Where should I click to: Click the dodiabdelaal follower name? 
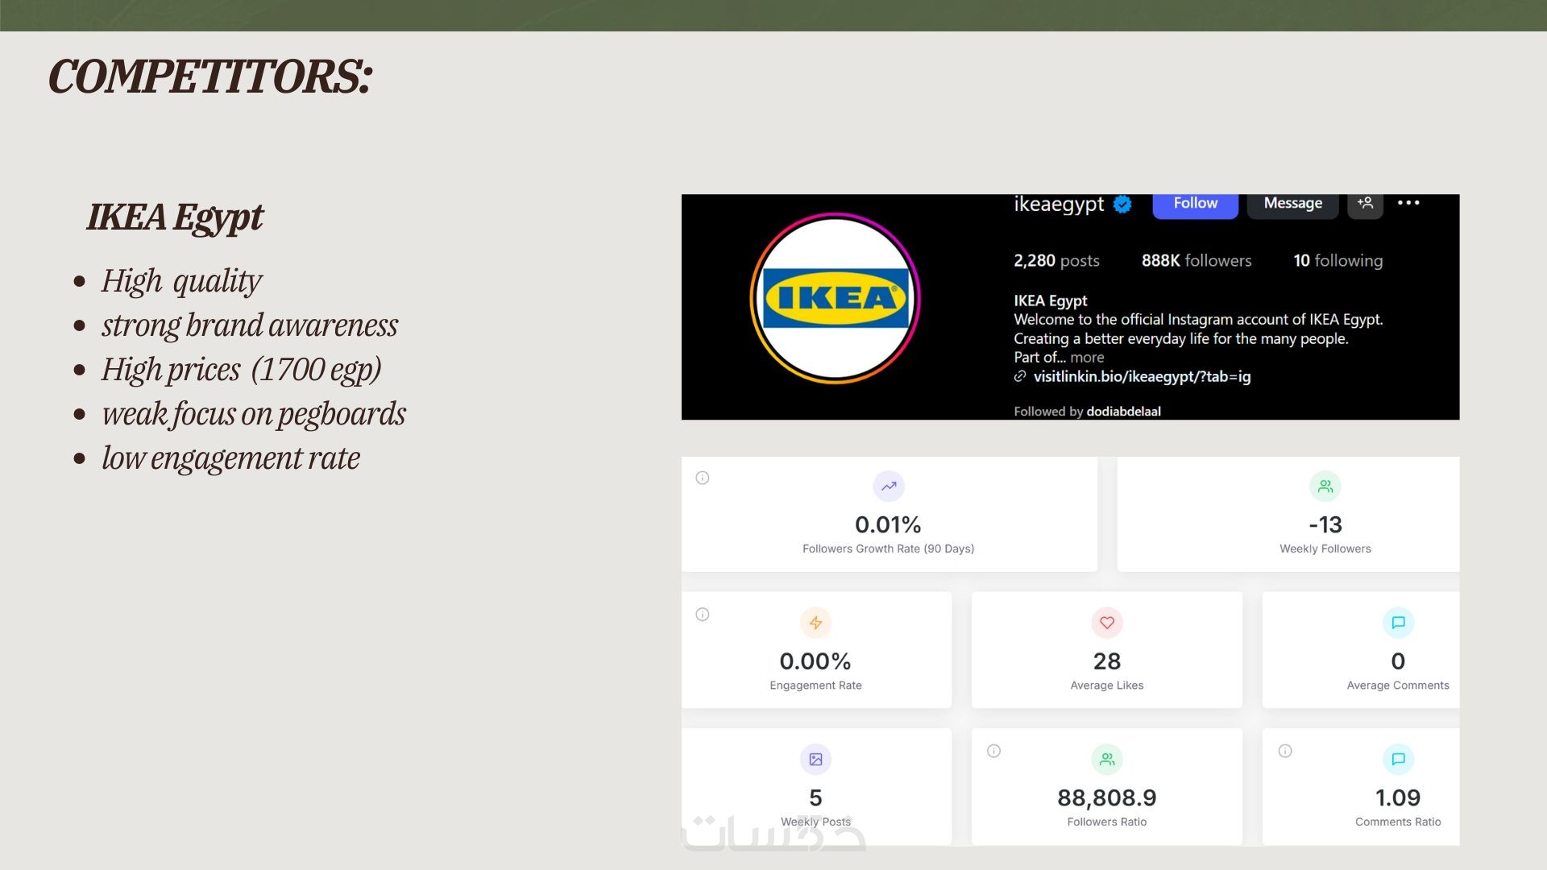[1123, 412]
